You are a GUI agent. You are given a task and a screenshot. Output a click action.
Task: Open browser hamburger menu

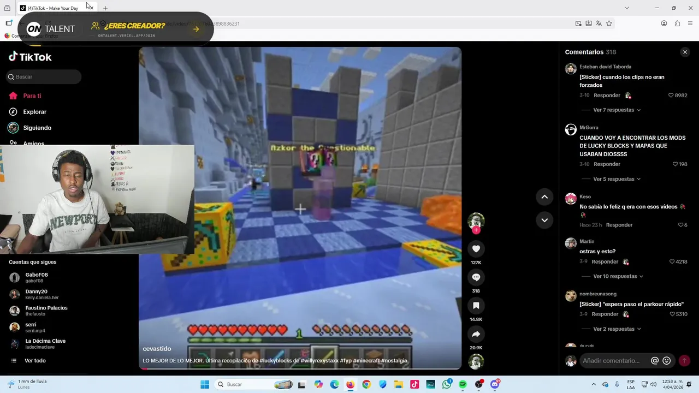[x=690, y=23]
